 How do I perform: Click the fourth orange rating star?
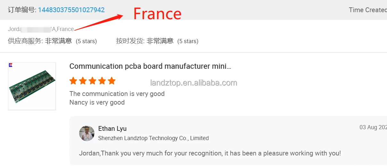pos(102,81)
